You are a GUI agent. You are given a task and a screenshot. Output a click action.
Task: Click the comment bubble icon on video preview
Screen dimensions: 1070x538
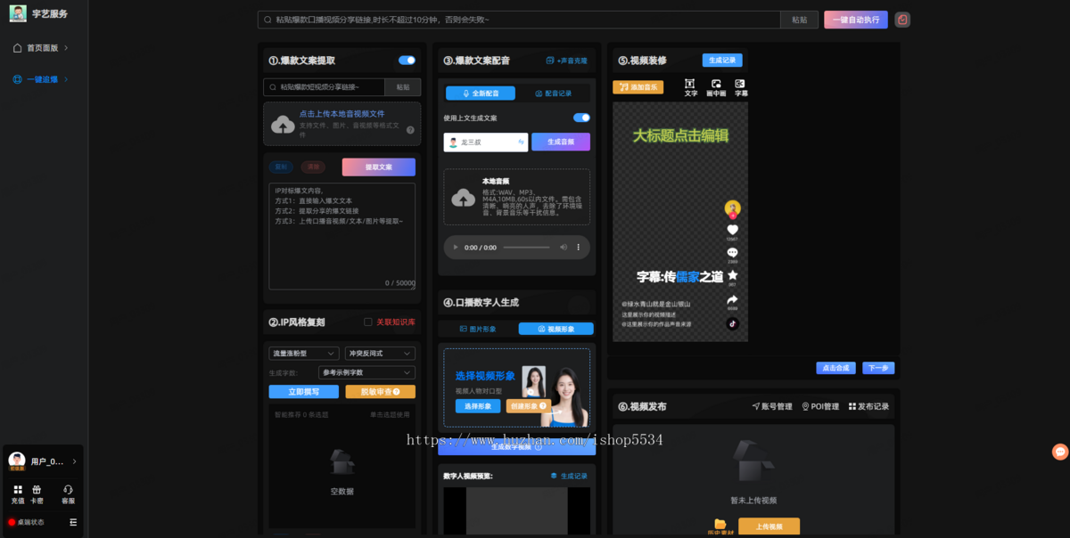[732, 253]
